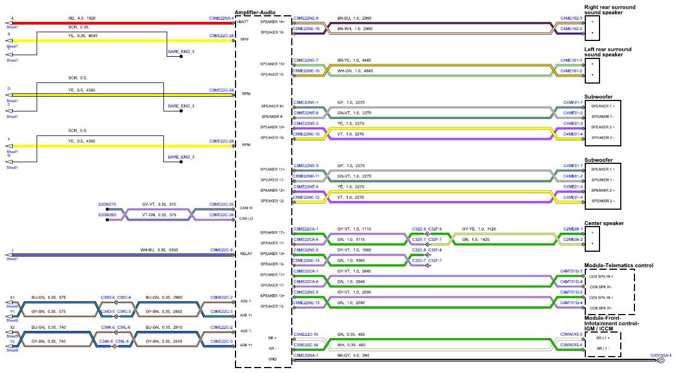The height and width of the screenshot is (373, 676).
Task: Open connector link C3ME22C-9
Action: point(221,250)
